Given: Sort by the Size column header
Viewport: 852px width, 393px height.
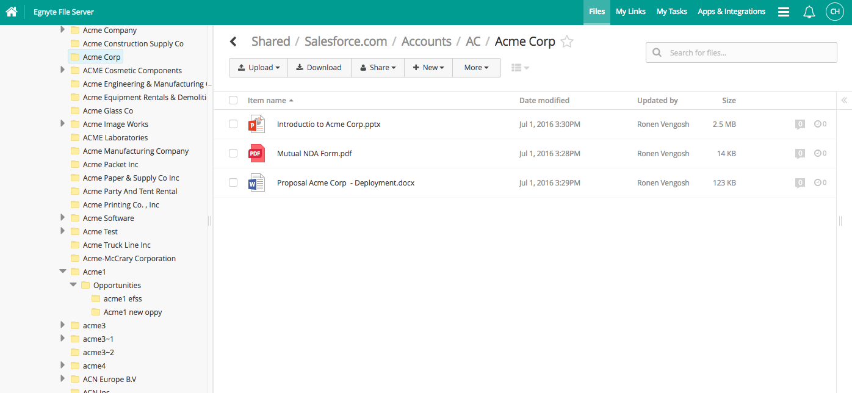Looking at the screenshot, I should tap(729, 101).
